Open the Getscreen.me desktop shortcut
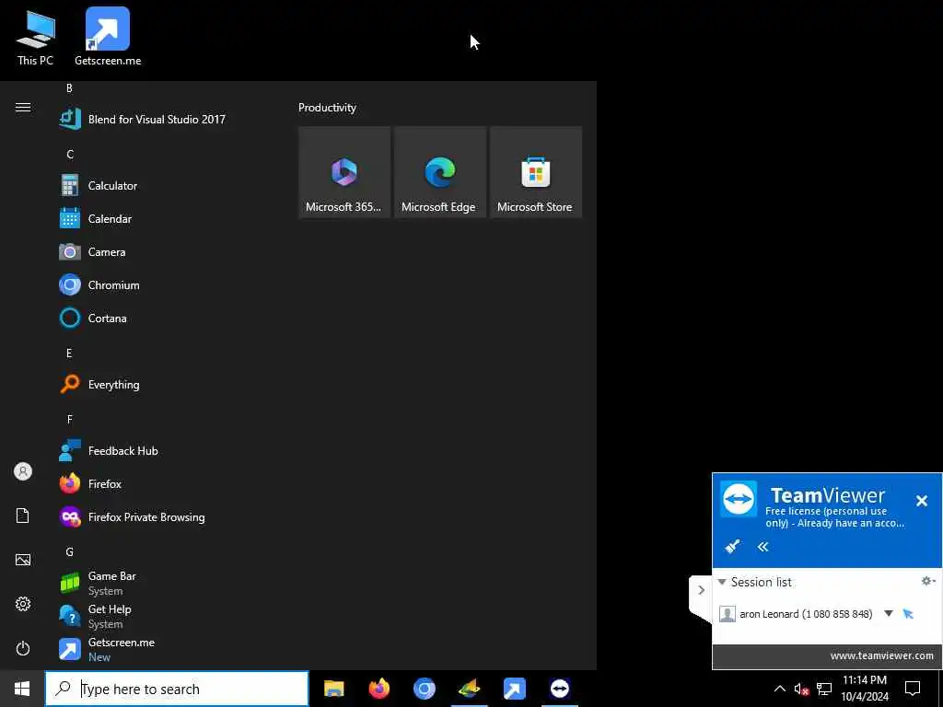This screenshot has width=943, height=707. (x=108, y=36)
